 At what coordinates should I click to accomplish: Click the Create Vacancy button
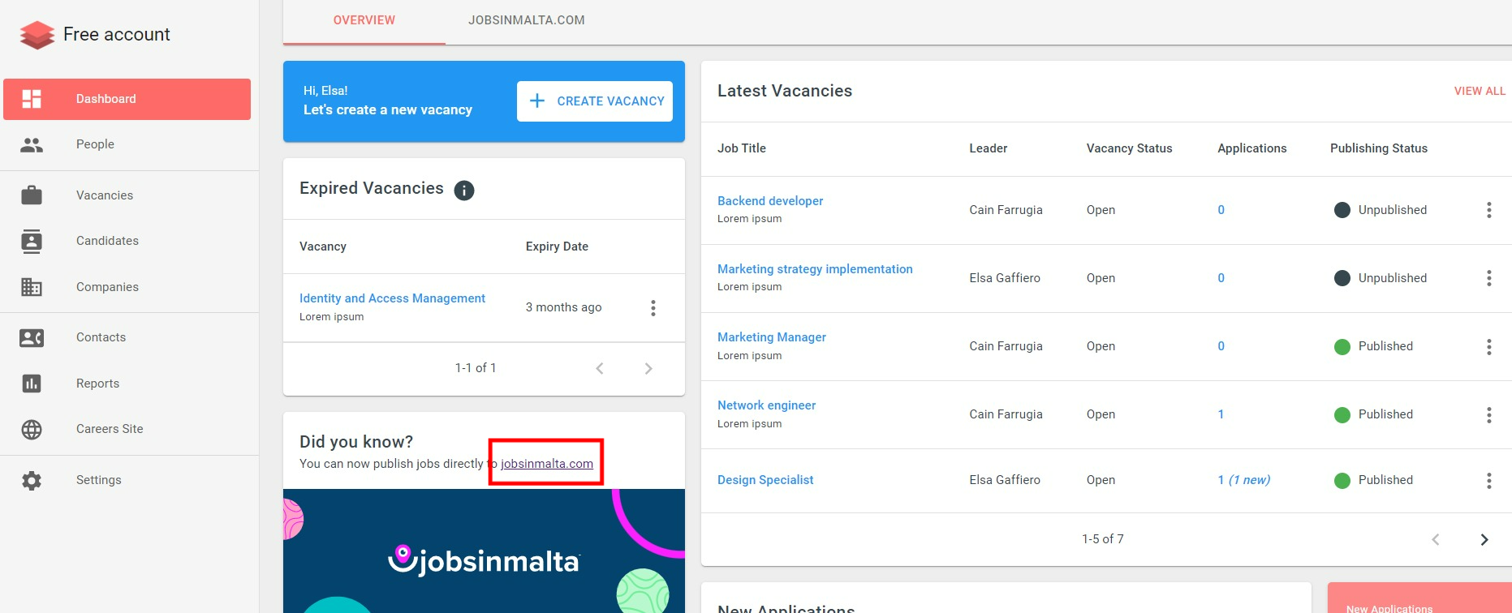point(595,101)
